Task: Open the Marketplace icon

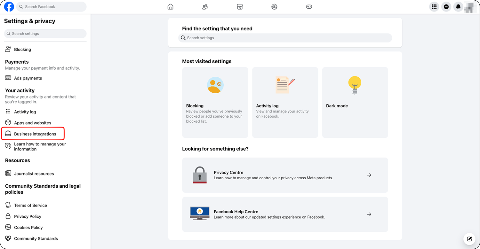Action: 240,7
